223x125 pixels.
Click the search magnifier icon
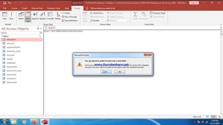41,33
